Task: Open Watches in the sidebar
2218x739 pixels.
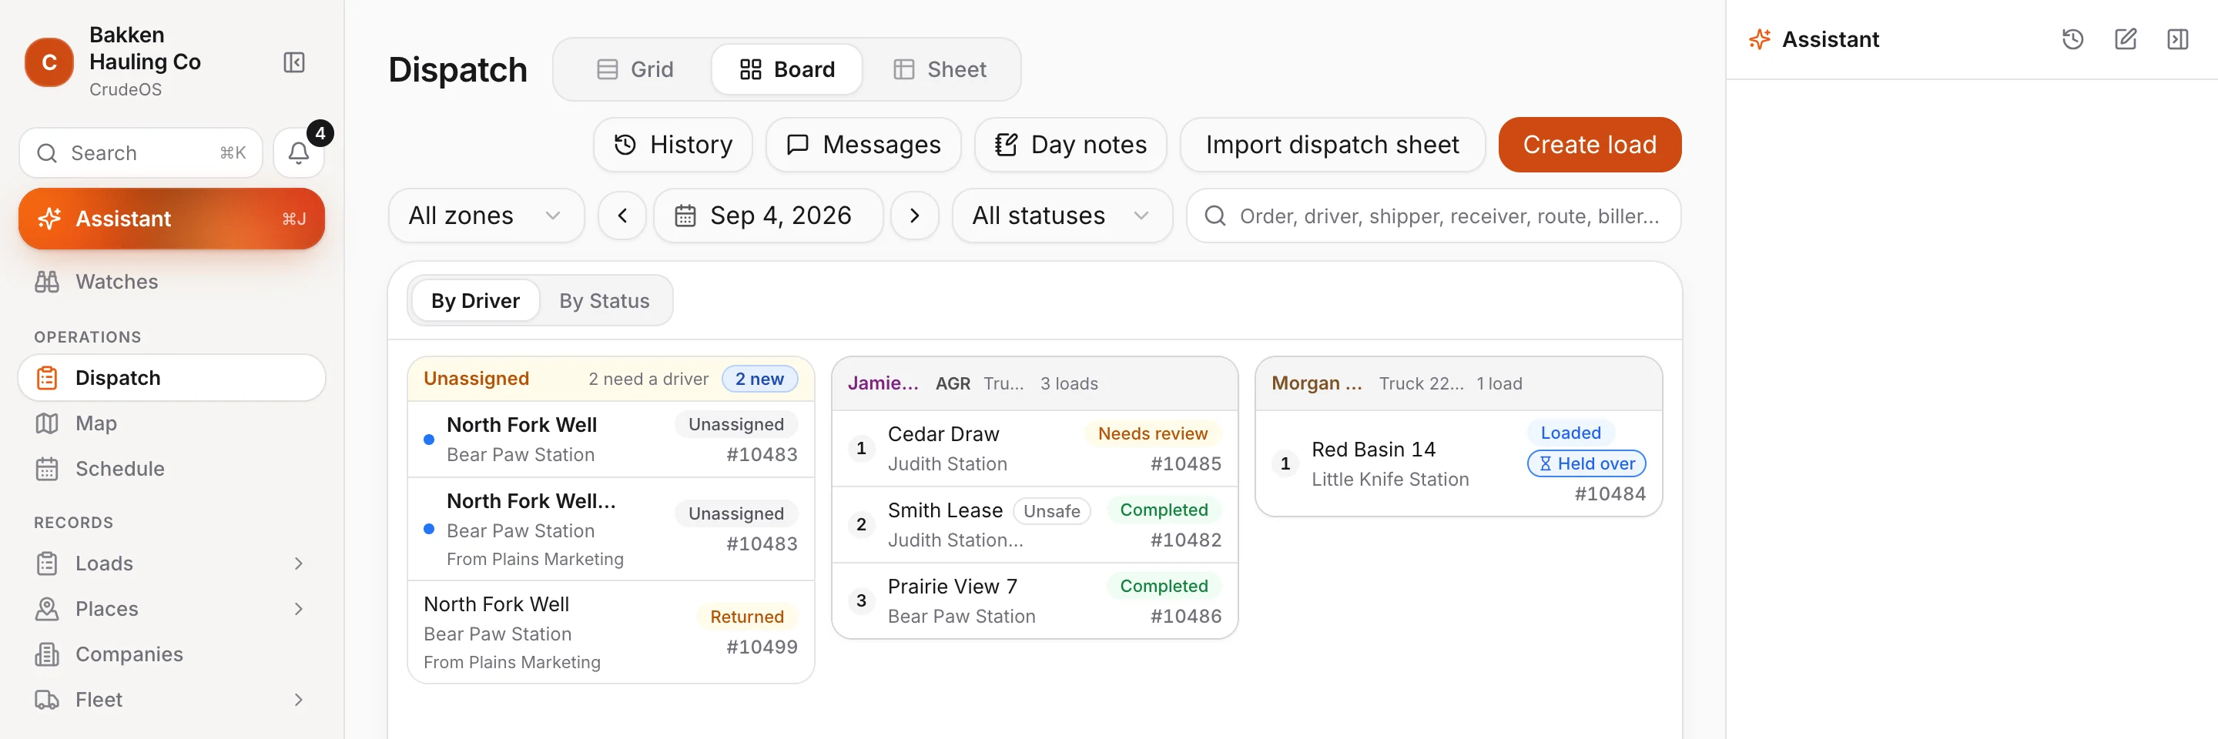Action: [173, 283]
